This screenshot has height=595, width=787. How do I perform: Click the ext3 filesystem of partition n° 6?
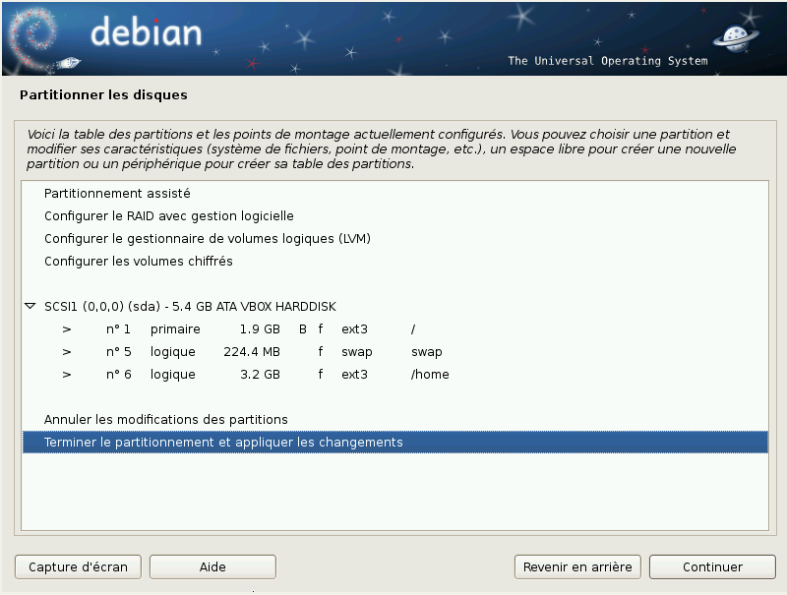354,375
